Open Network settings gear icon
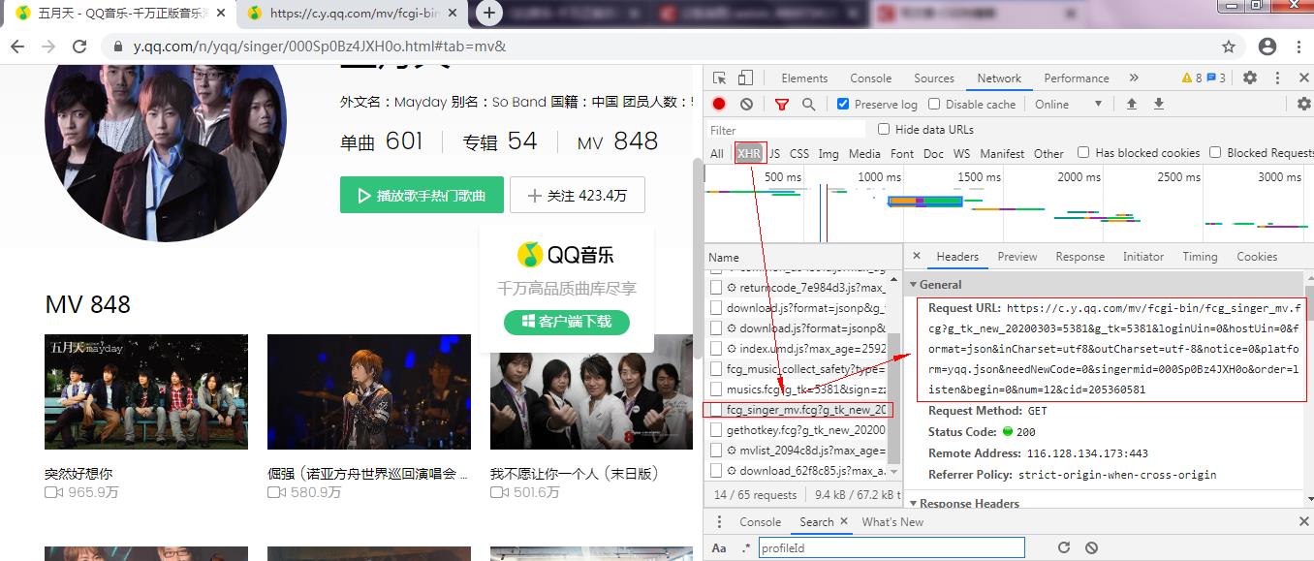The width and height of the screenshot is (1314, 561). pyautogui.click(x=1303, y=105)
